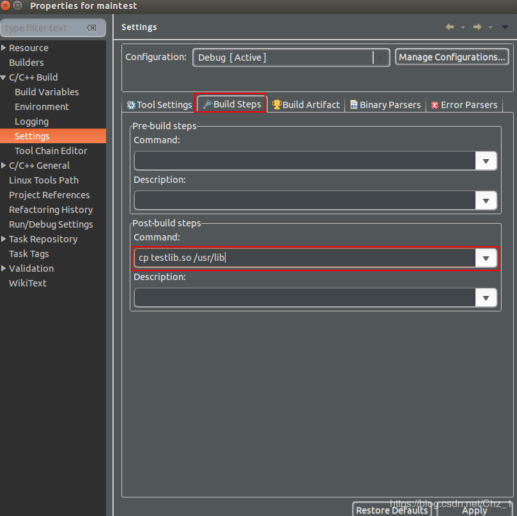517x516 pixels.
Task: Select Build Variables page
Action: [x=47, y=92]
